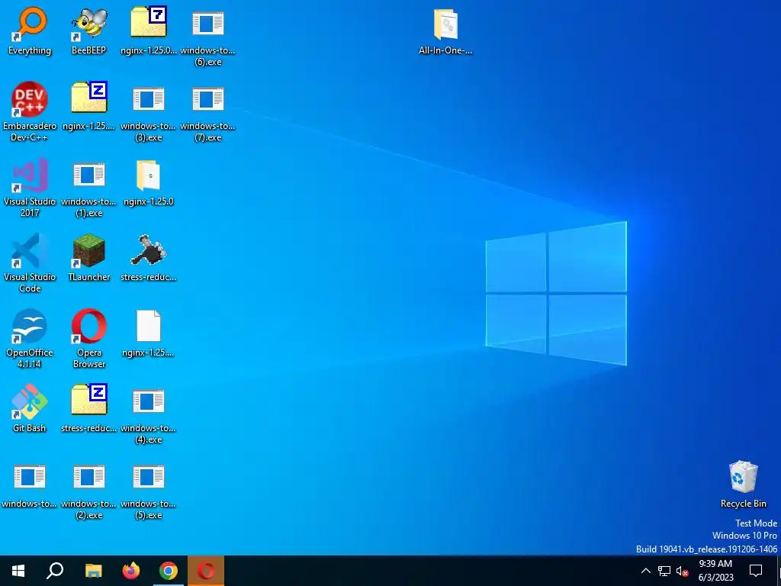Open the muted volume tray icon
This screenshot has height=586, width=781.
coord(682,571)
